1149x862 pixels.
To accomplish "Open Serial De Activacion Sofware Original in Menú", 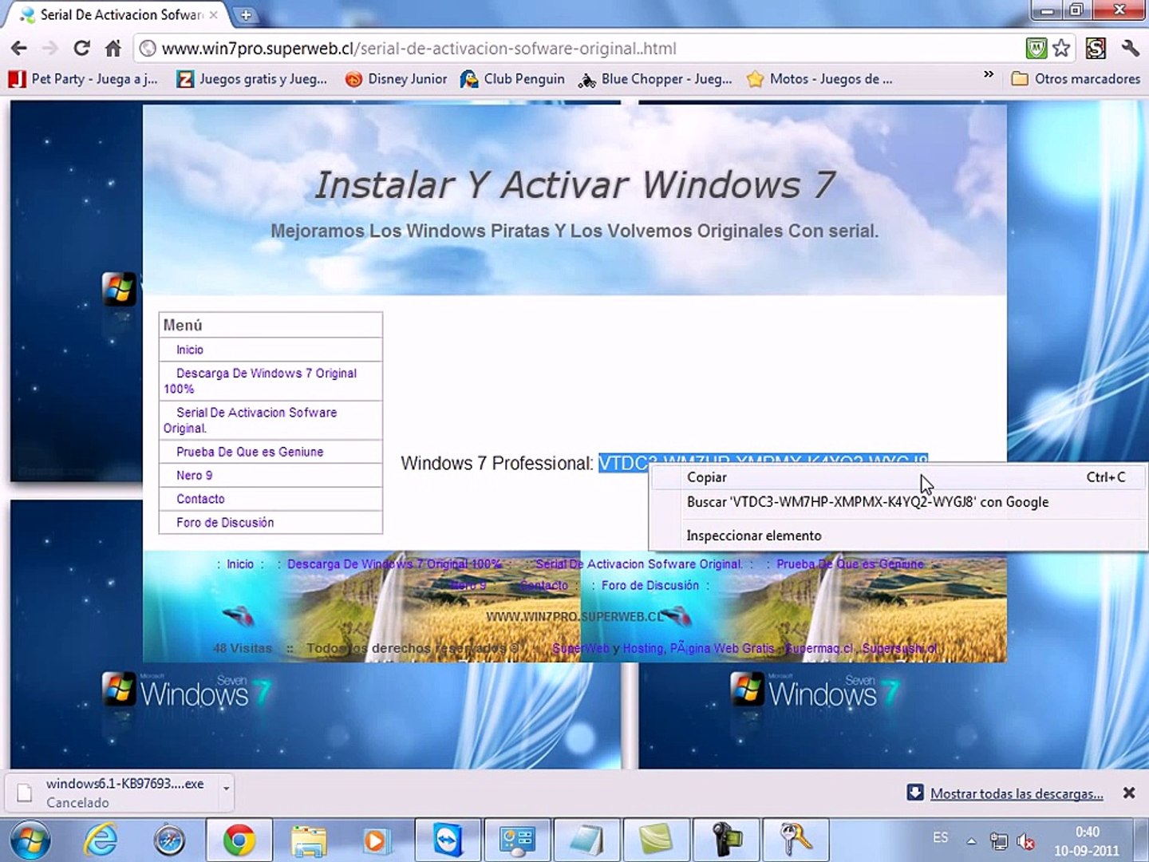I will coord(251,420).
